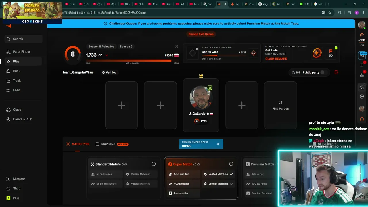Switch to the MAPS 5/8 tab
Viewport: 368px width, 207px height.
(112, 144)
